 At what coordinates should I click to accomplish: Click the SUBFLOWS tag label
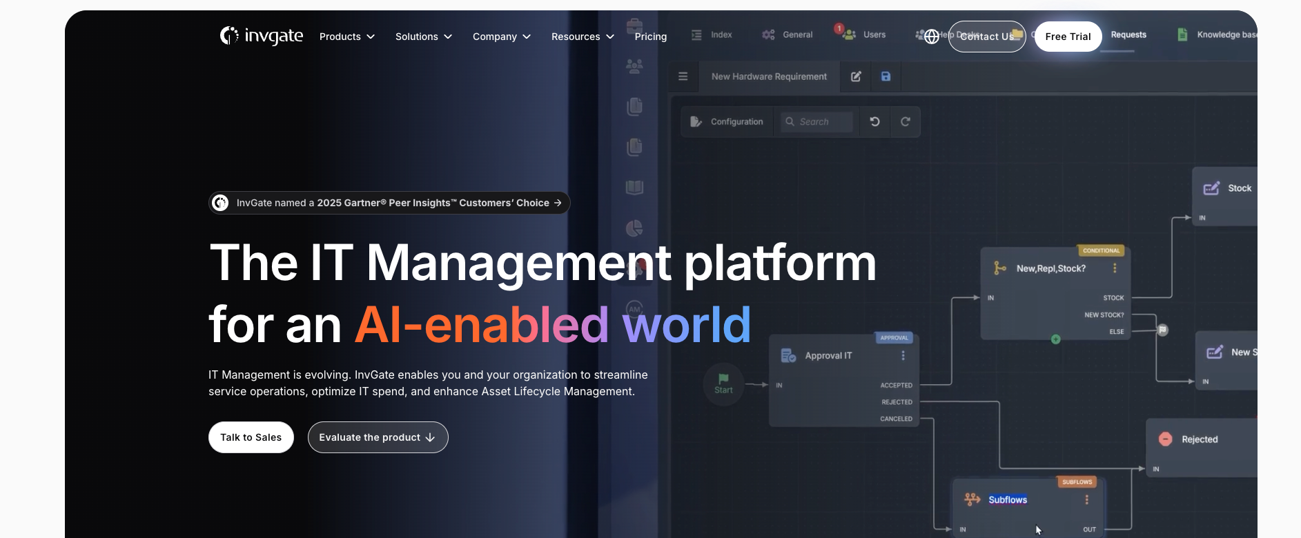click(1077, 482)
